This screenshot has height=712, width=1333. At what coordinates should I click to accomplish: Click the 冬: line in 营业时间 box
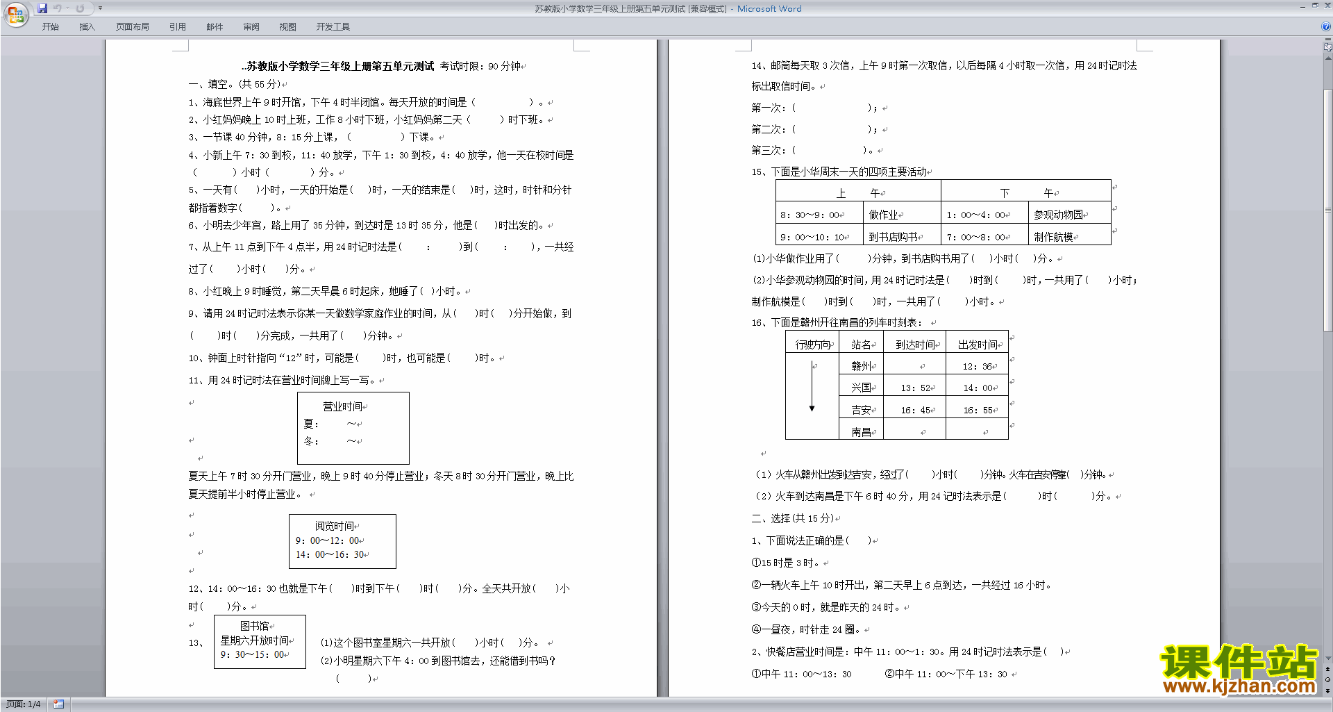[x=332, y=441]
